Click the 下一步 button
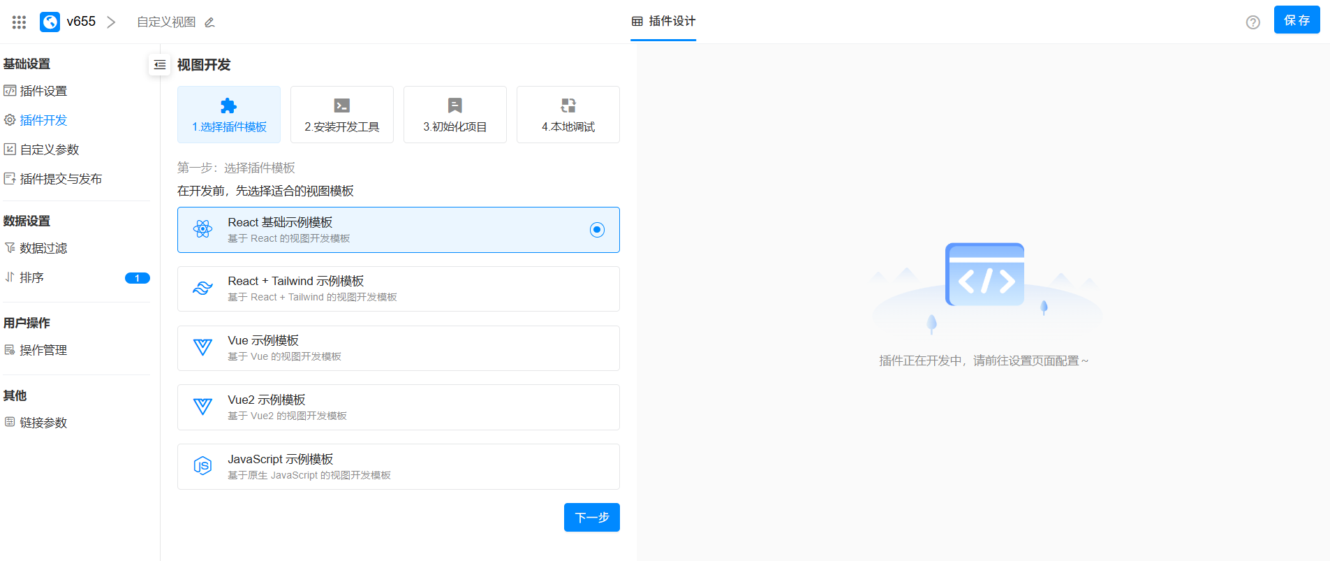This screenshot has width=1330, height=561. (591, 517)
